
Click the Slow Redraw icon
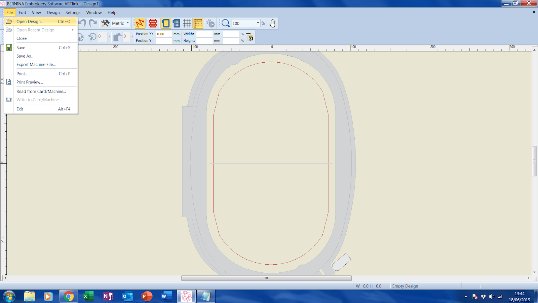(x=210, y=23)
